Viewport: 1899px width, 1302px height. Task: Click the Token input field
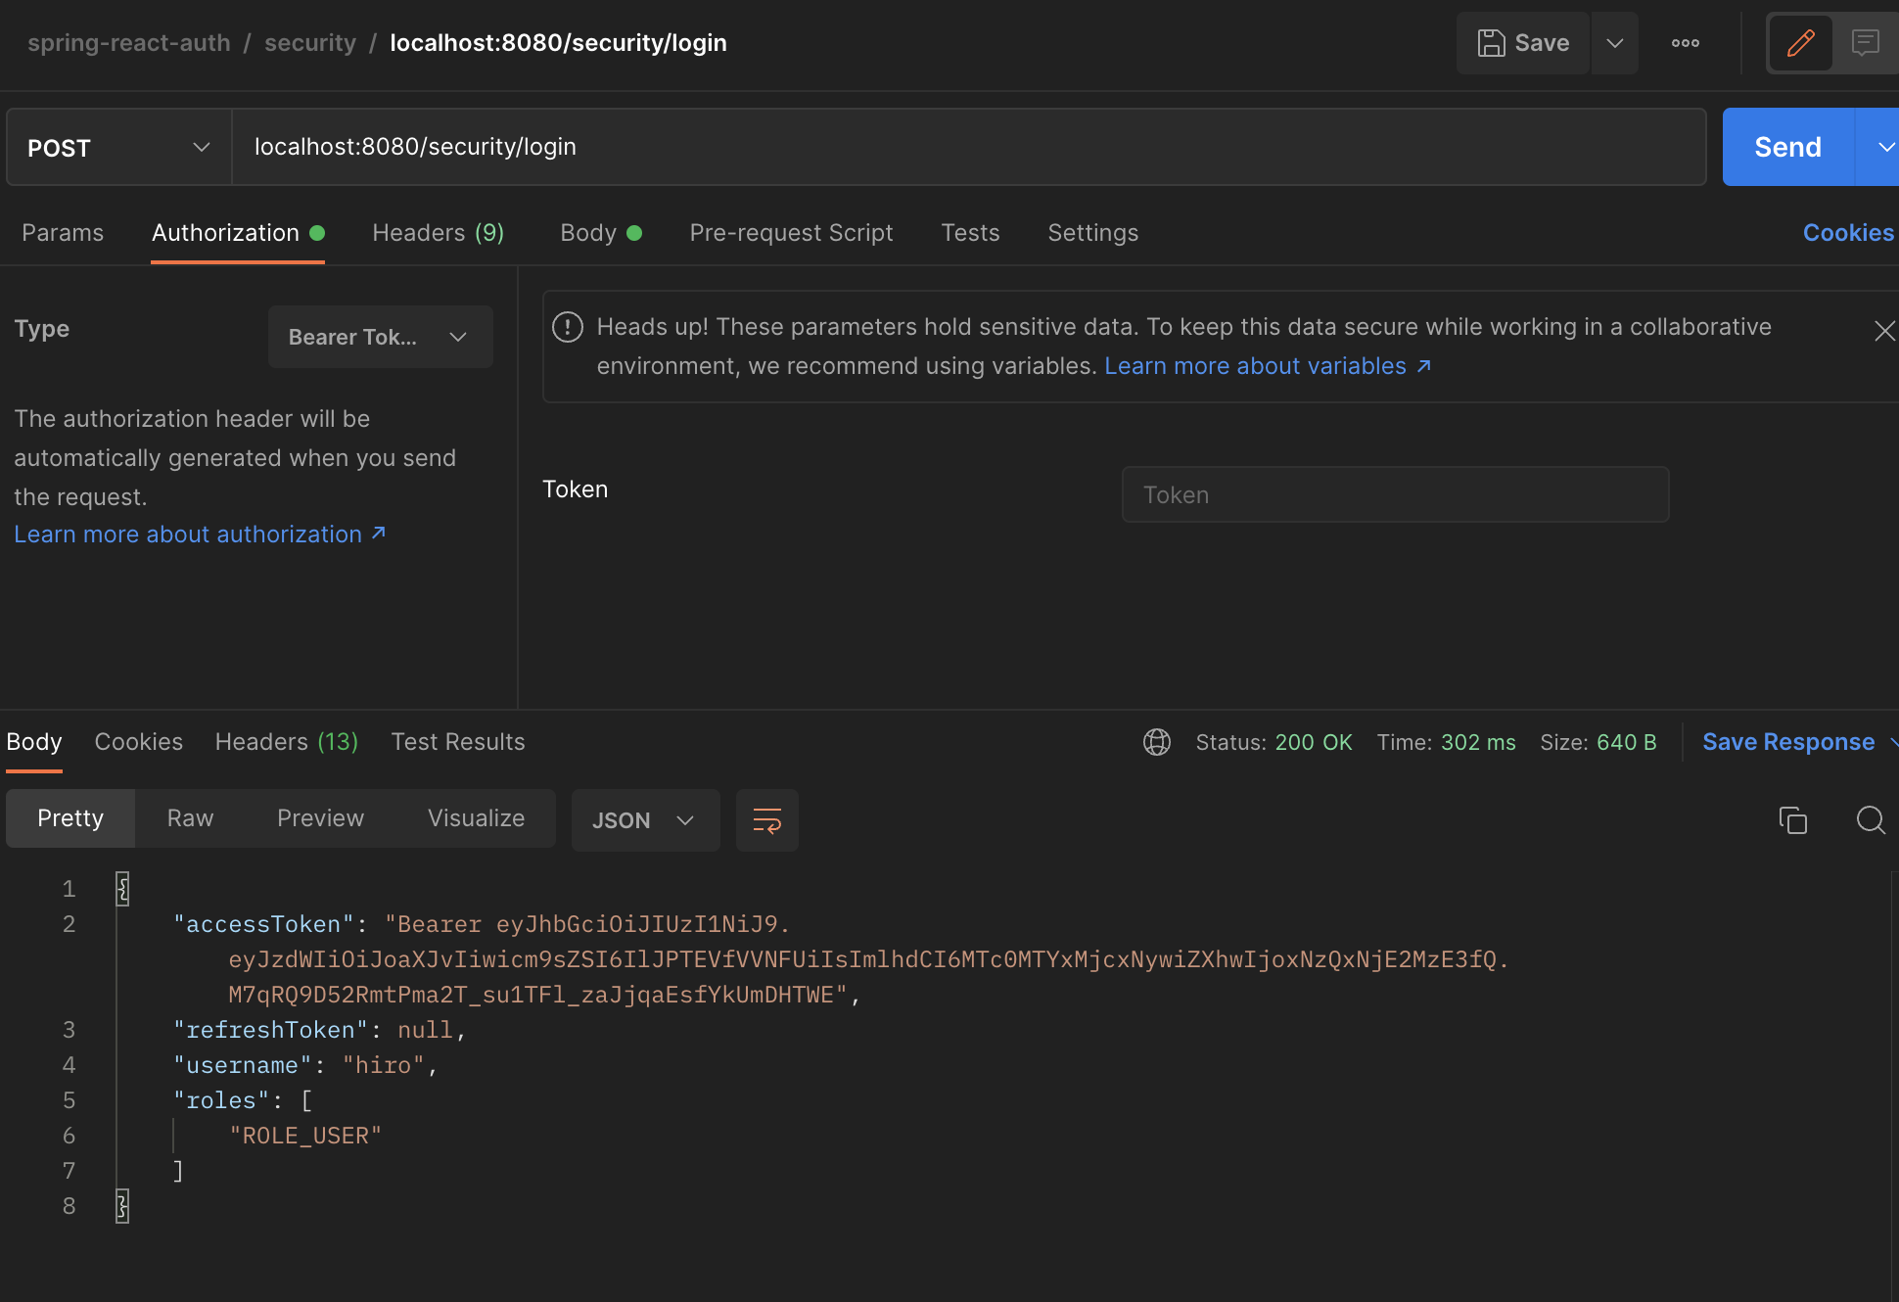[1394, 495]
